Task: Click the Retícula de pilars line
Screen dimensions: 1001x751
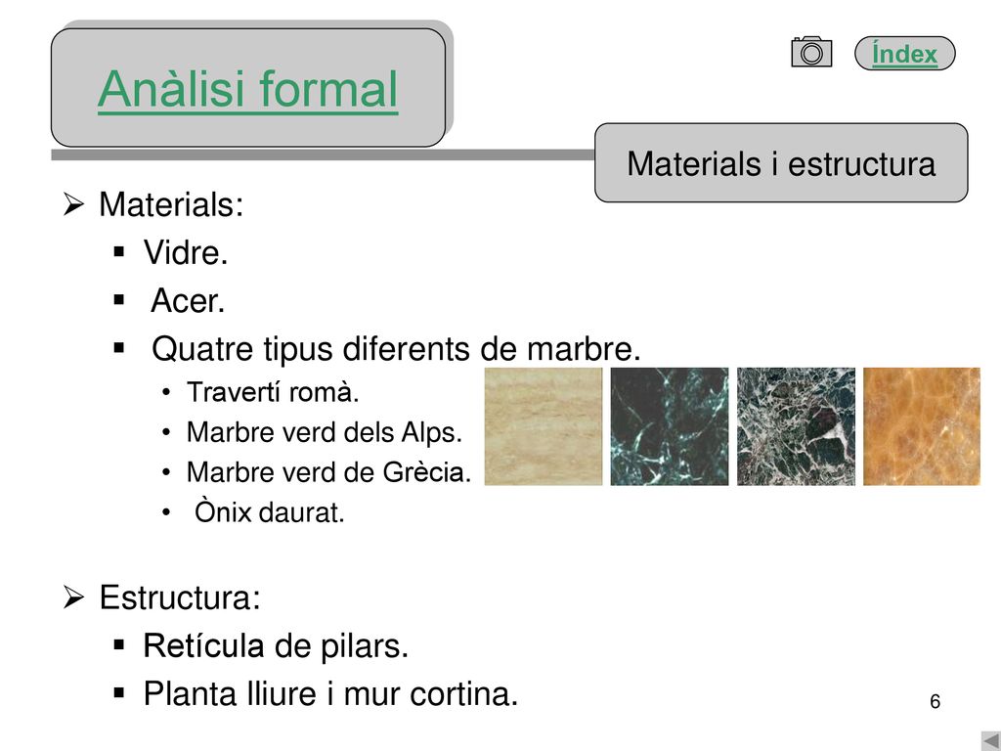Action: coord(276,645)
